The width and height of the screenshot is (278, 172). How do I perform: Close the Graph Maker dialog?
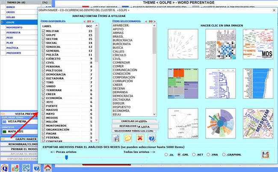[274, 10]
